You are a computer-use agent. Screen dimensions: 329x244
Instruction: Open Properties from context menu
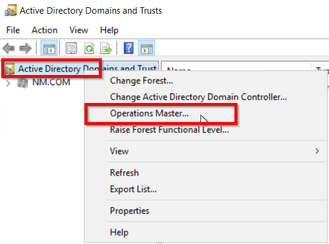pyautogui.click(x=206, y=211)
